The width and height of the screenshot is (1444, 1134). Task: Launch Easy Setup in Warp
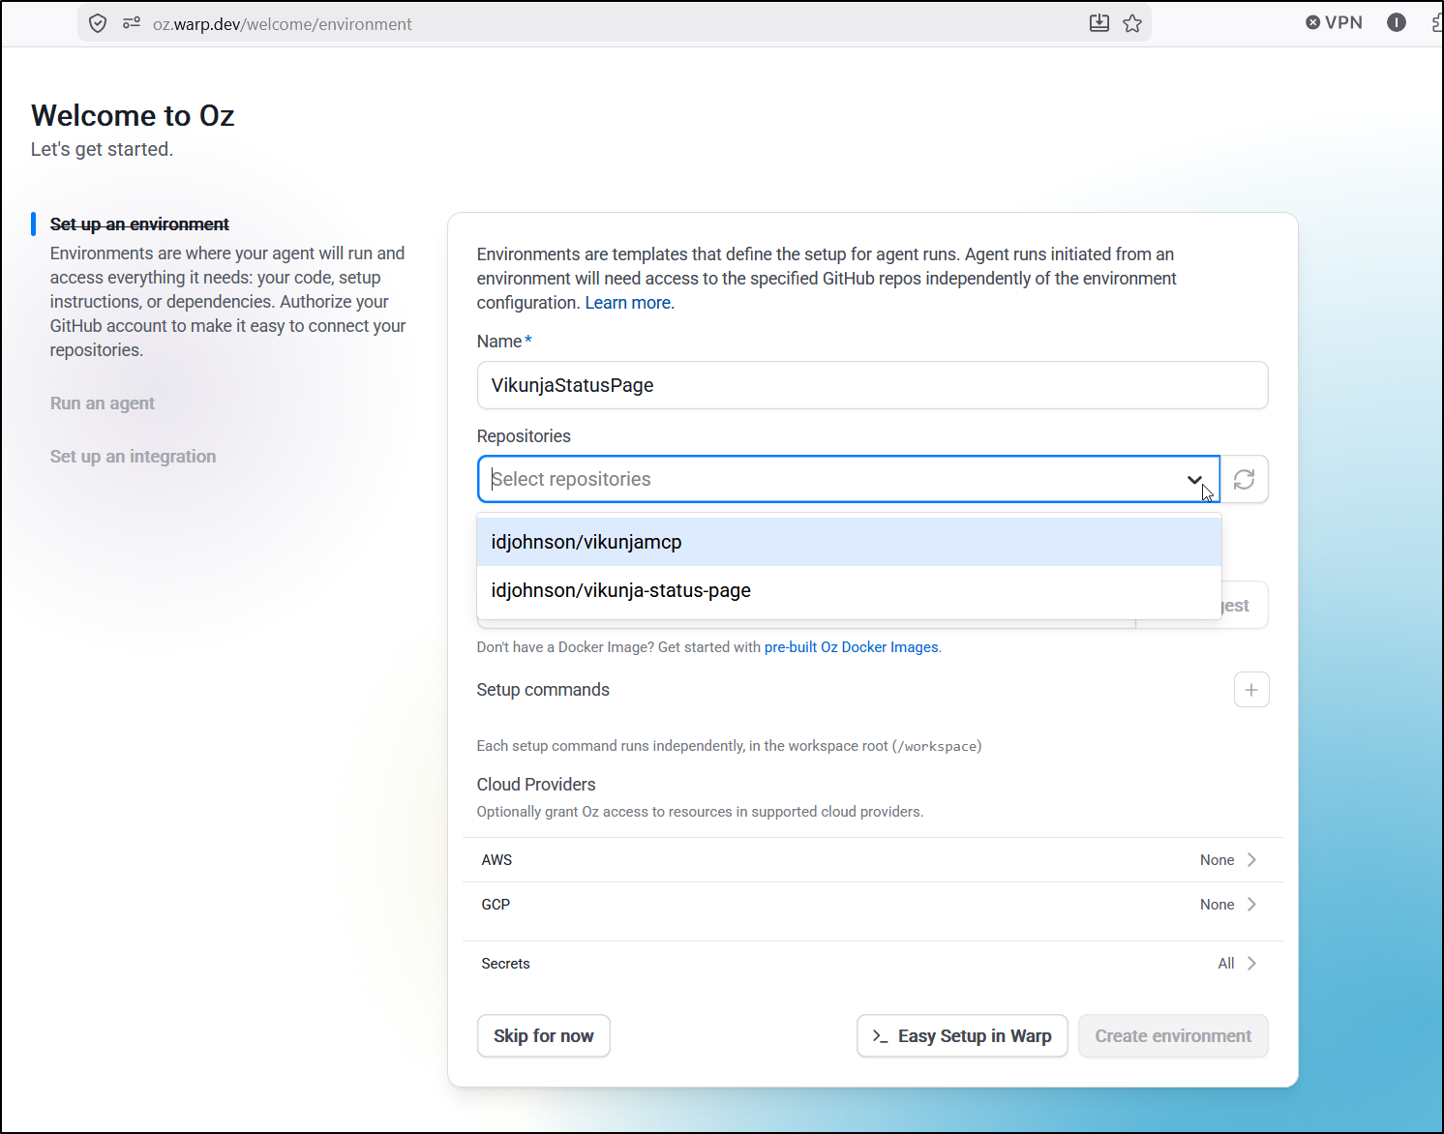point(962,1036)
